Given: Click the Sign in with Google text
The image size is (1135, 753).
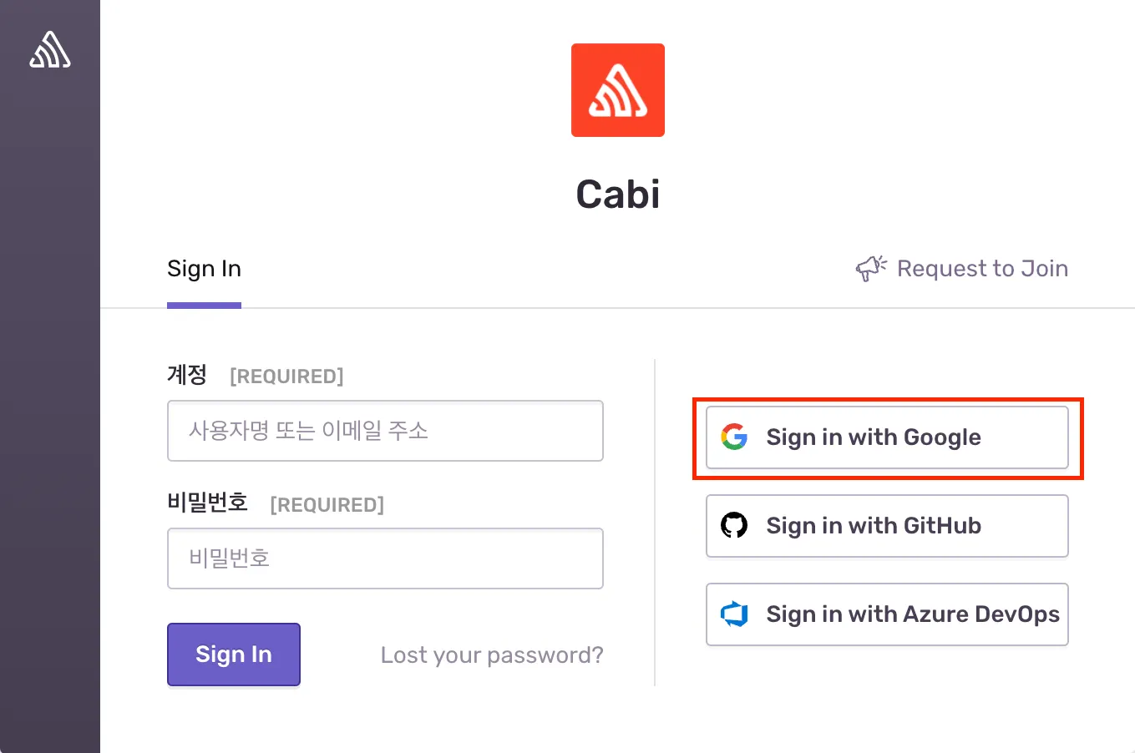Looking at the screenshot, I should click(x=874, y=437).
